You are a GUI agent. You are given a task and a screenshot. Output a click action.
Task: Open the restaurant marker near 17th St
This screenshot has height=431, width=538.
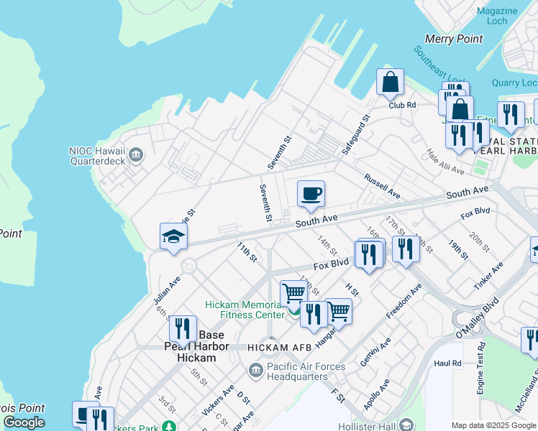406,249
